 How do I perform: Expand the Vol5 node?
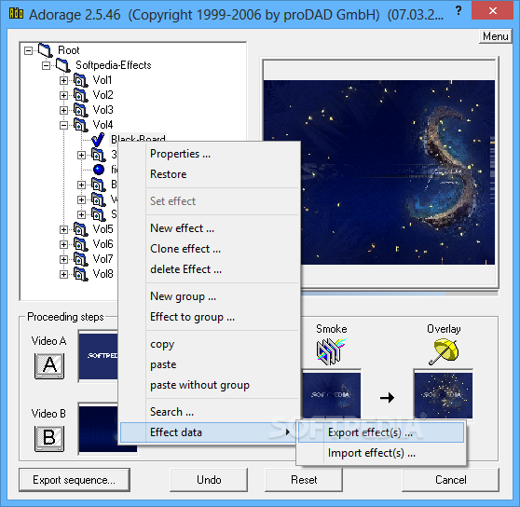pos(63,229)
